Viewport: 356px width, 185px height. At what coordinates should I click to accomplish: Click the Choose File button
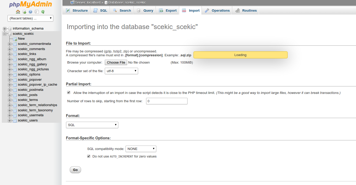pos(116,63)
